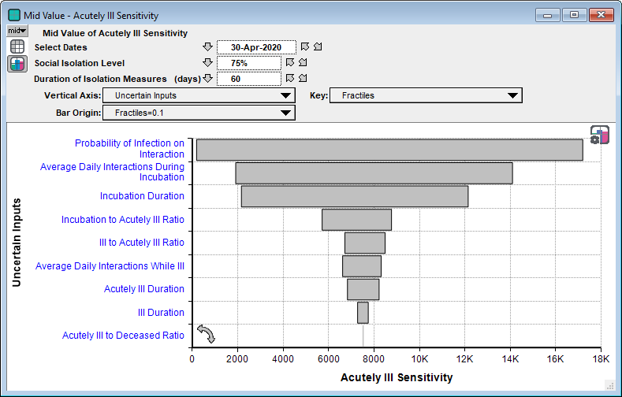
Task: Click the Mid Value of Acutely Ill Sensitivity heading
Action: coord(115,33)
